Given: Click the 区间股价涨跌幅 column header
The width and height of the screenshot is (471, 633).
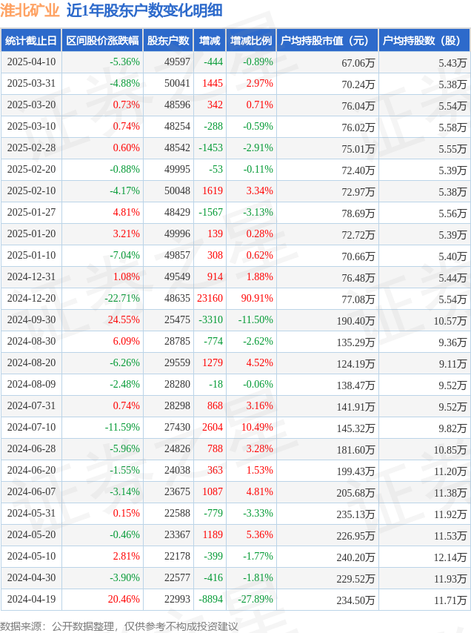Looking at the screenshot, I should pyautogui.click(x=102, y=41).
